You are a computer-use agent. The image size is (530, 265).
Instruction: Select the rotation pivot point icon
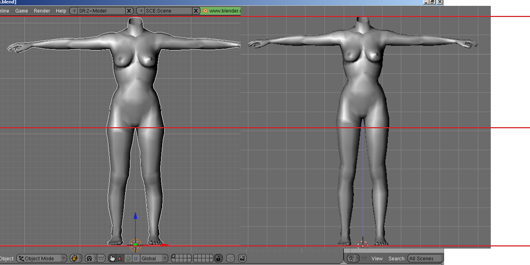(89, 258)
